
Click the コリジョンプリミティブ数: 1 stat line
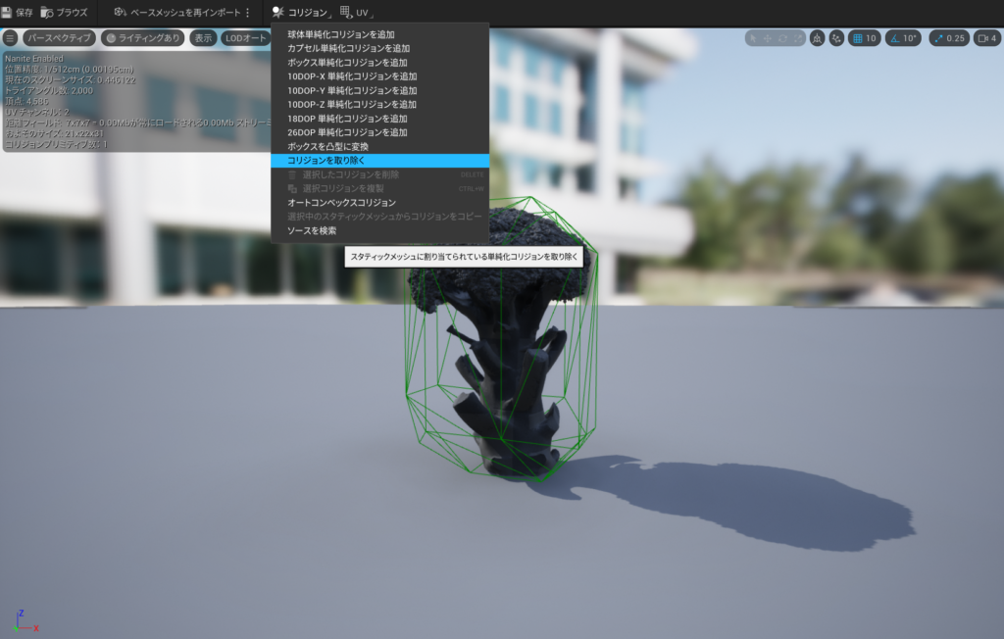tap(56, 145)
